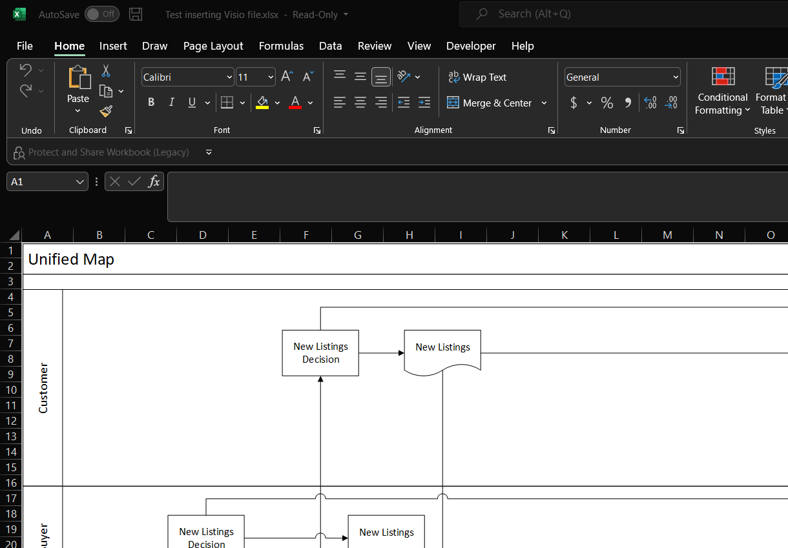Click the red Font Color A
This screenshot has height=548, width=788.
pos(295,103)
